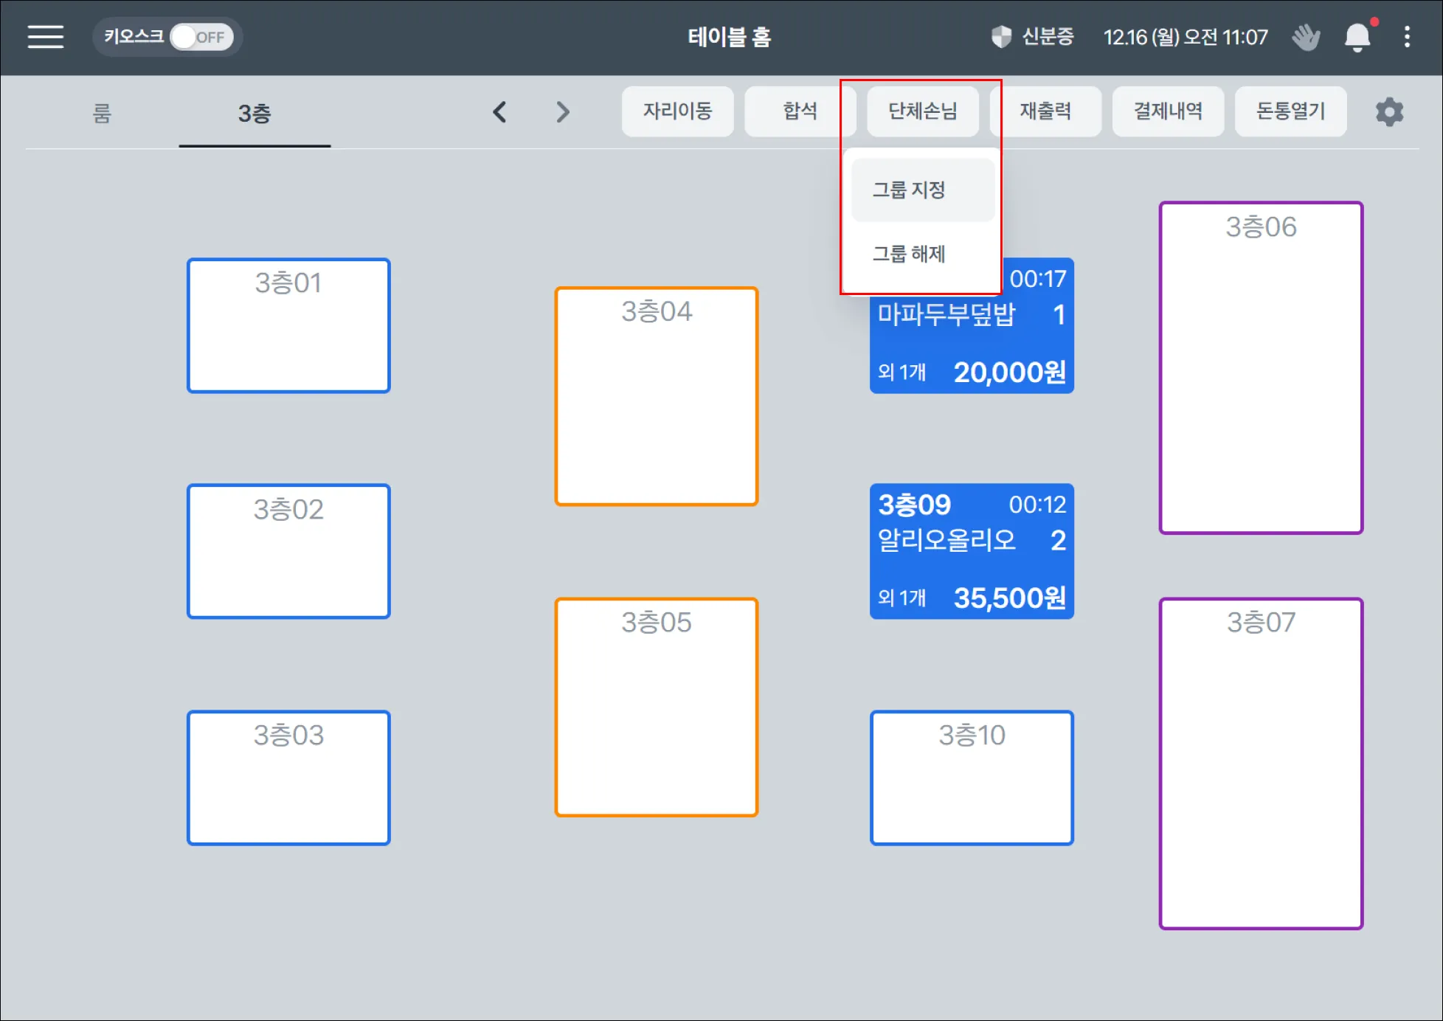Image resolution: width=1443 pixels, height=1021 pixels.
Task: Click the waving hand icon
Action: tap(1306, 37)
